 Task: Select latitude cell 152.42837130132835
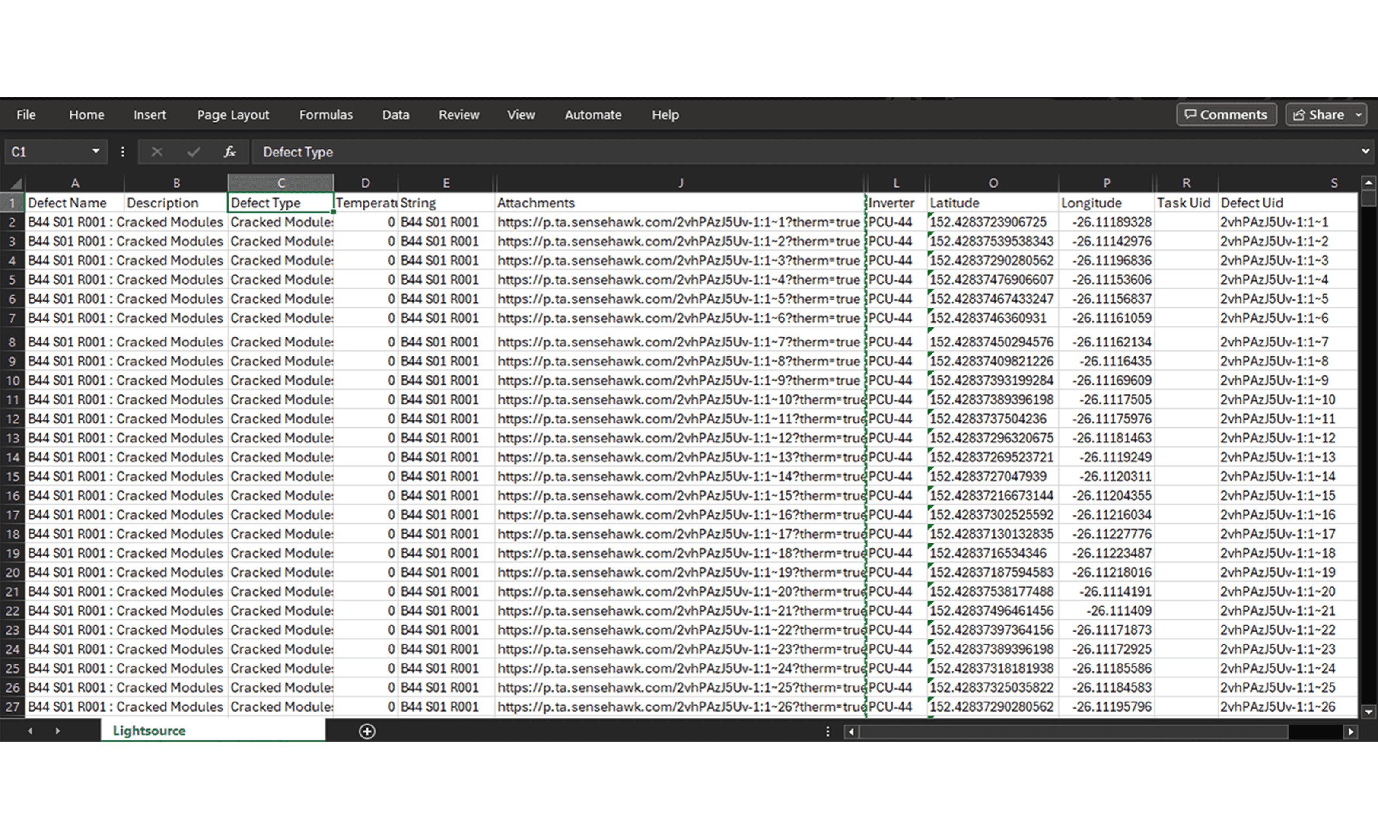993,534
